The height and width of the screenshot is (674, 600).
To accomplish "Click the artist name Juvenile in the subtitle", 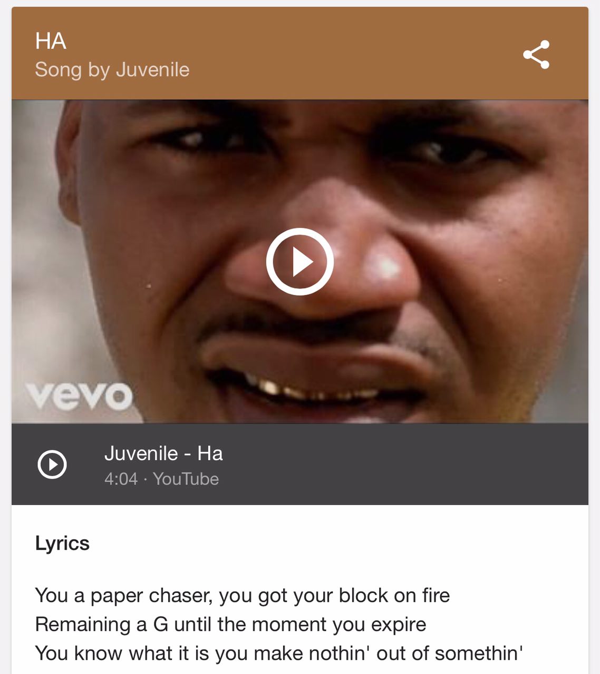I will [x=152, y=70].
